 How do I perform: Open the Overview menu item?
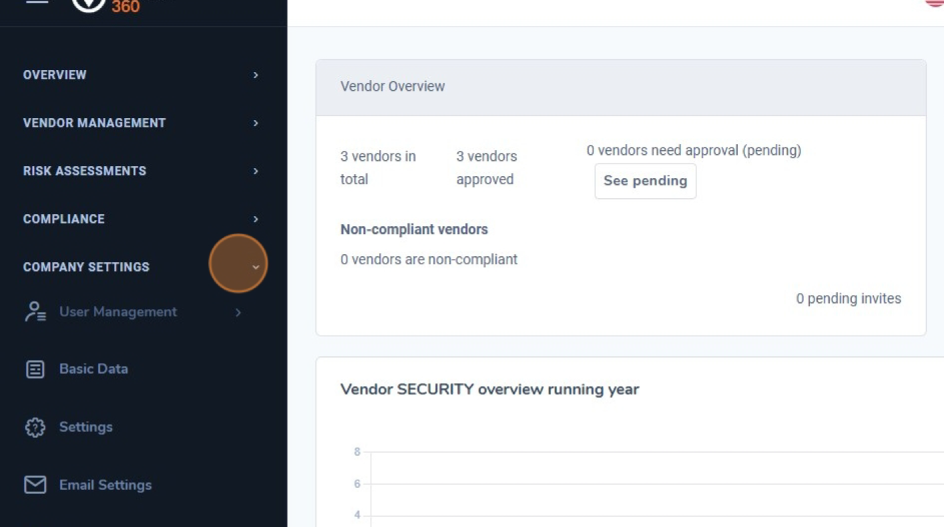[55, 75]
